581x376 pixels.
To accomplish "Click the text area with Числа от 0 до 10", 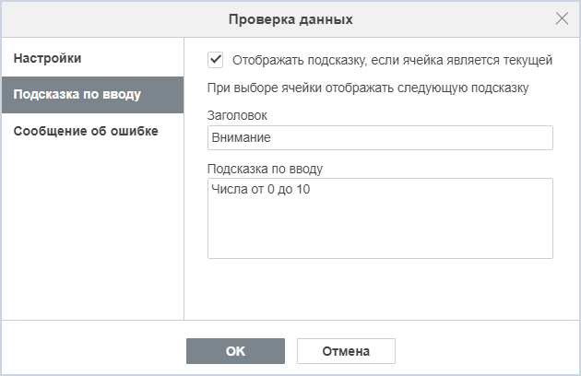I will click(380, 218).
